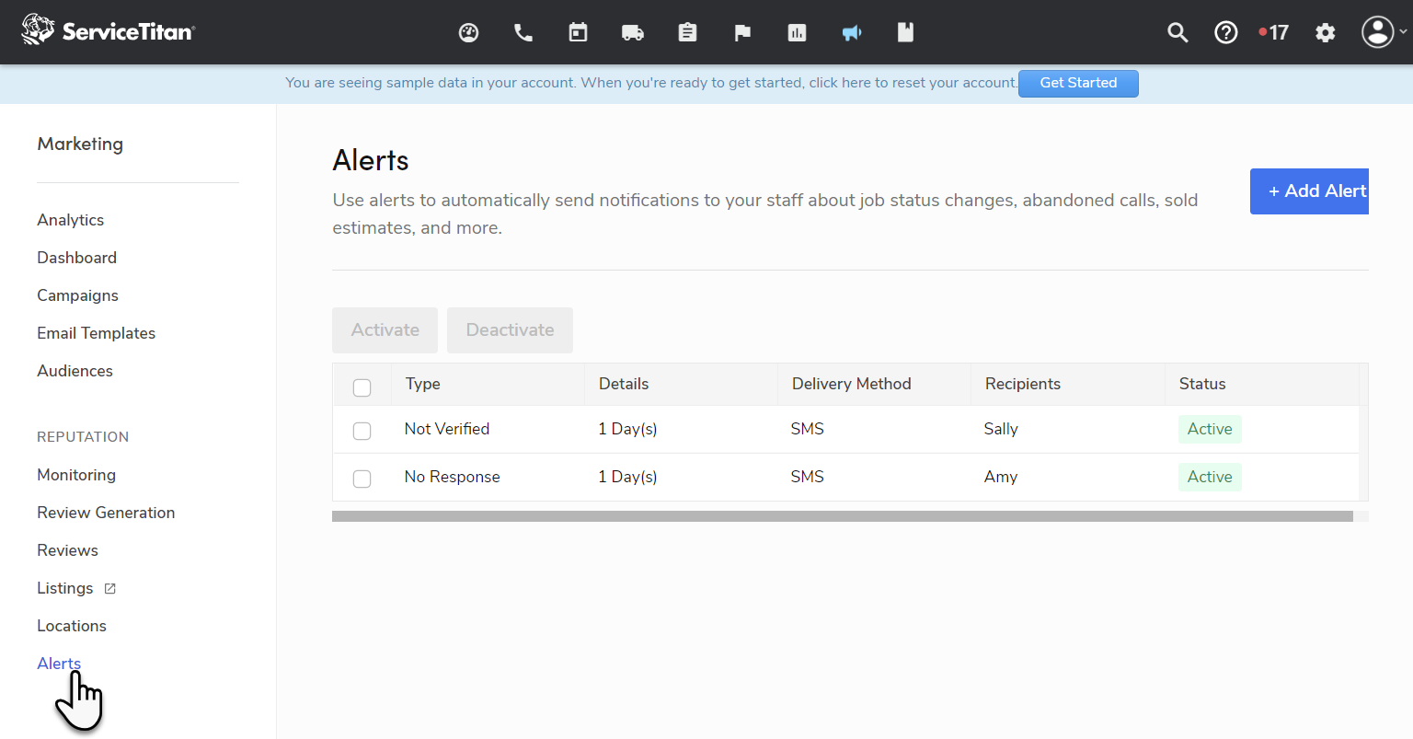Click "SMS" in the No Response row
The height and width of the screenshot is (739, 1413).
click(x=808, y=477)
